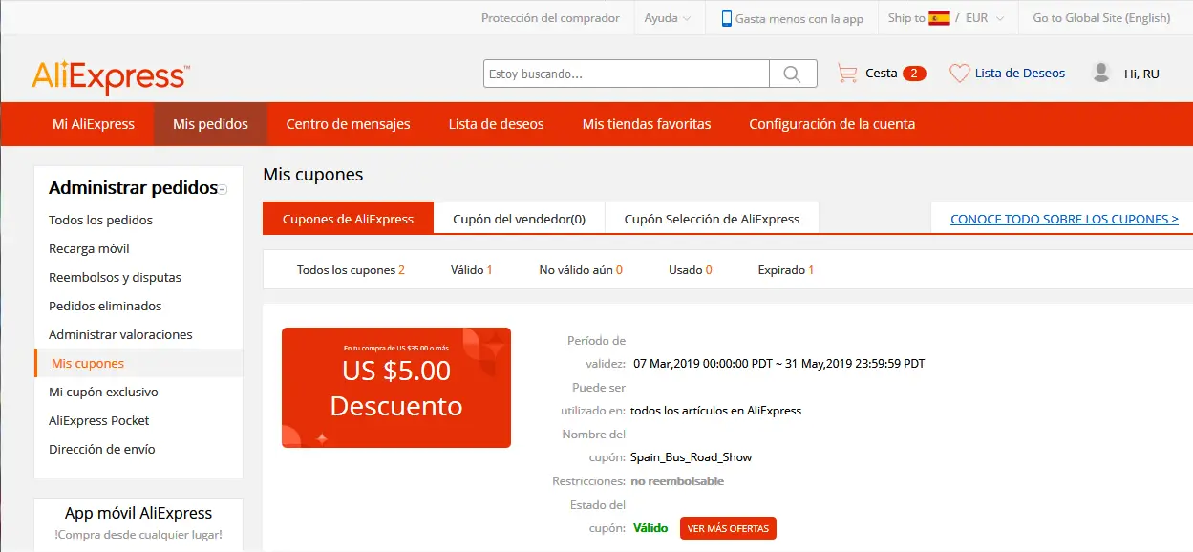Select Cupones de AliExpress tab

[348, 219]
